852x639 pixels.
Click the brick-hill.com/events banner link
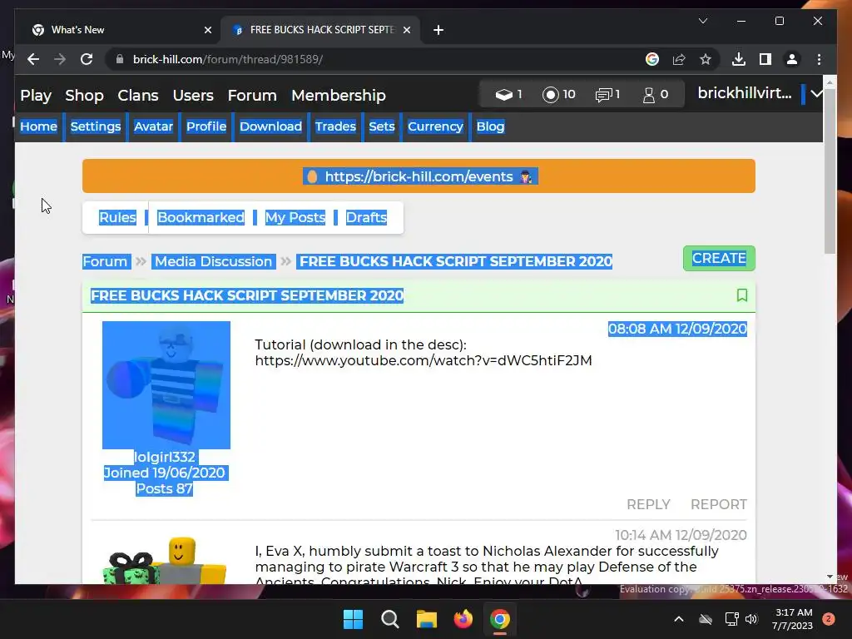pyautogui.click(x=420, y=176)
